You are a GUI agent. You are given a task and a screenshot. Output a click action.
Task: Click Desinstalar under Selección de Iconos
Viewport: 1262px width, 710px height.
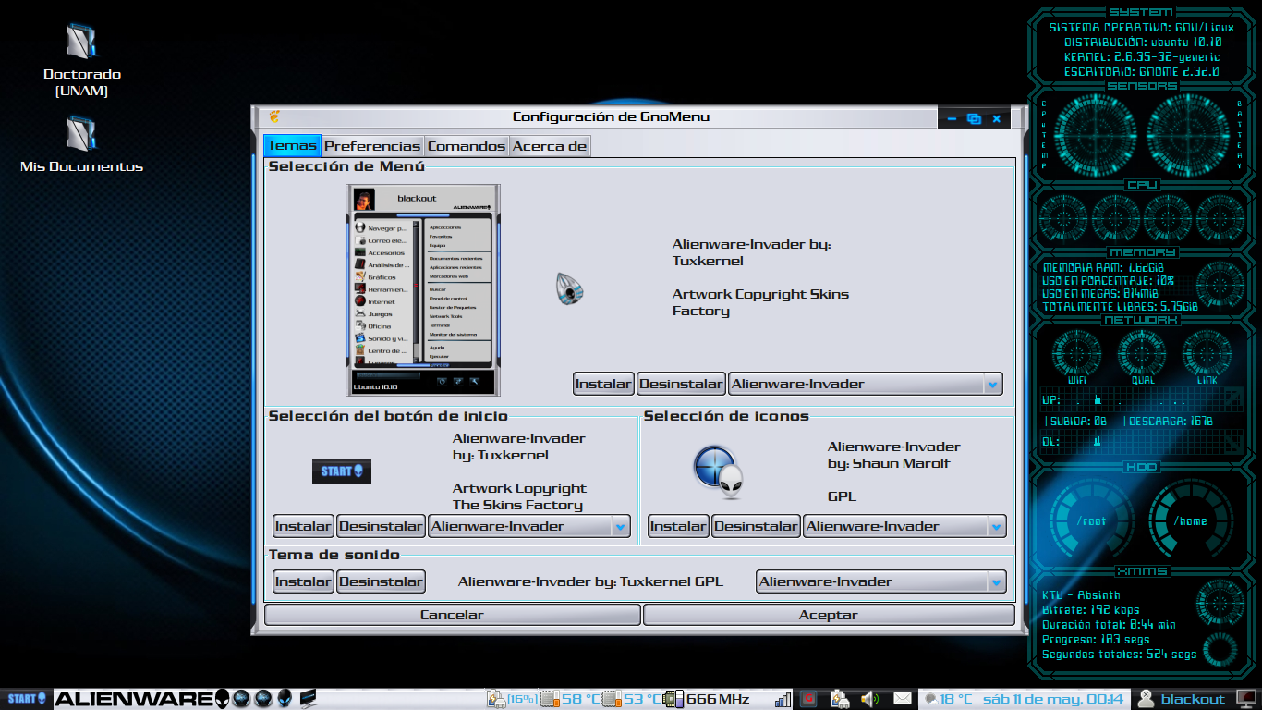(x=756, y=526)
